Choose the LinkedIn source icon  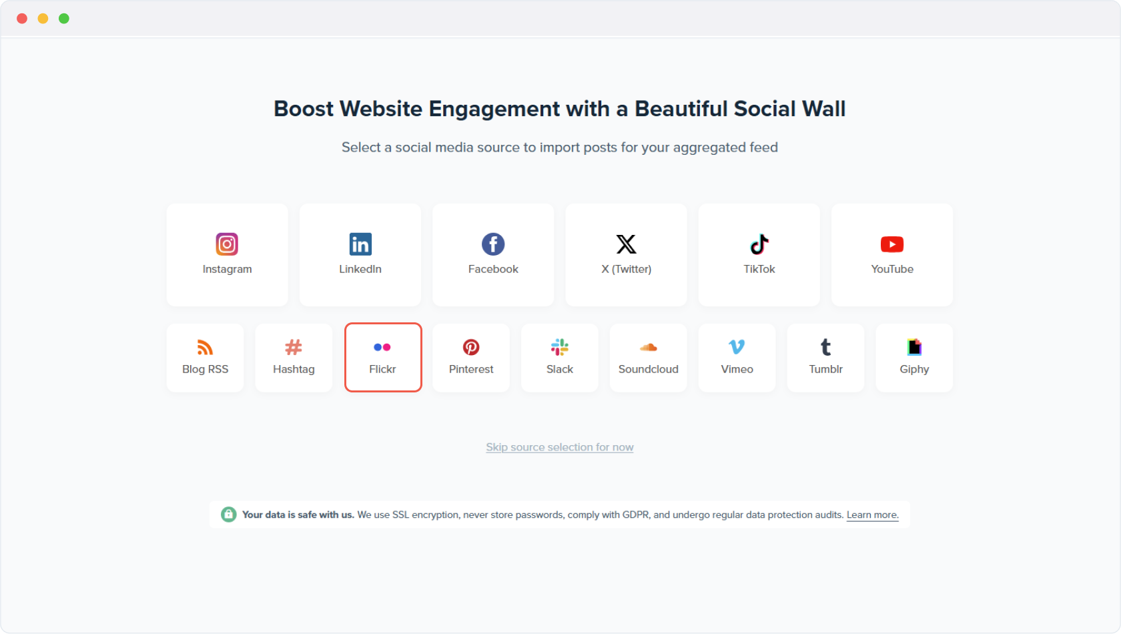coord(360,244)
